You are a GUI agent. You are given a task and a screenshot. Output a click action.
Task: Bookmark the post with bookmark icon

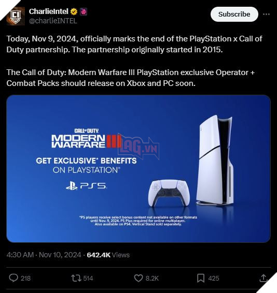[x=201, y=278]
